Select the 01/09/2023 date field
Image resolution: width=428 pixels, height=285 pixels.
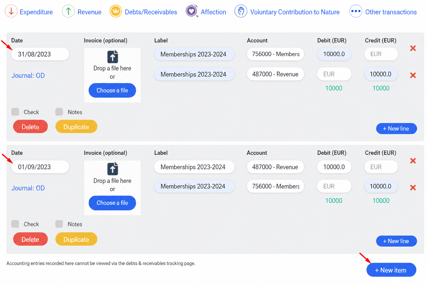(40, 167)
